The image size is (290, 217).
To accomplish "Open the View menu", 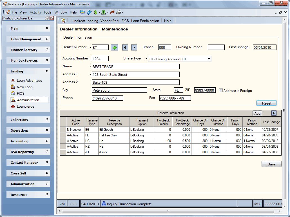I will click(x=23, y=12).
